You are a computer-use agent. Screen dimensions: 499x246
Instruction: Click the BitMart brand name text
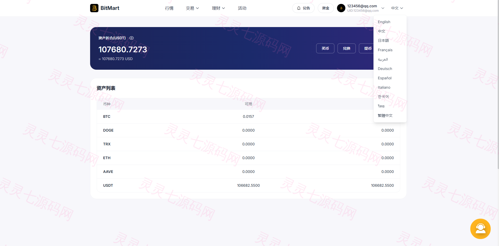[x=110, y=8]
